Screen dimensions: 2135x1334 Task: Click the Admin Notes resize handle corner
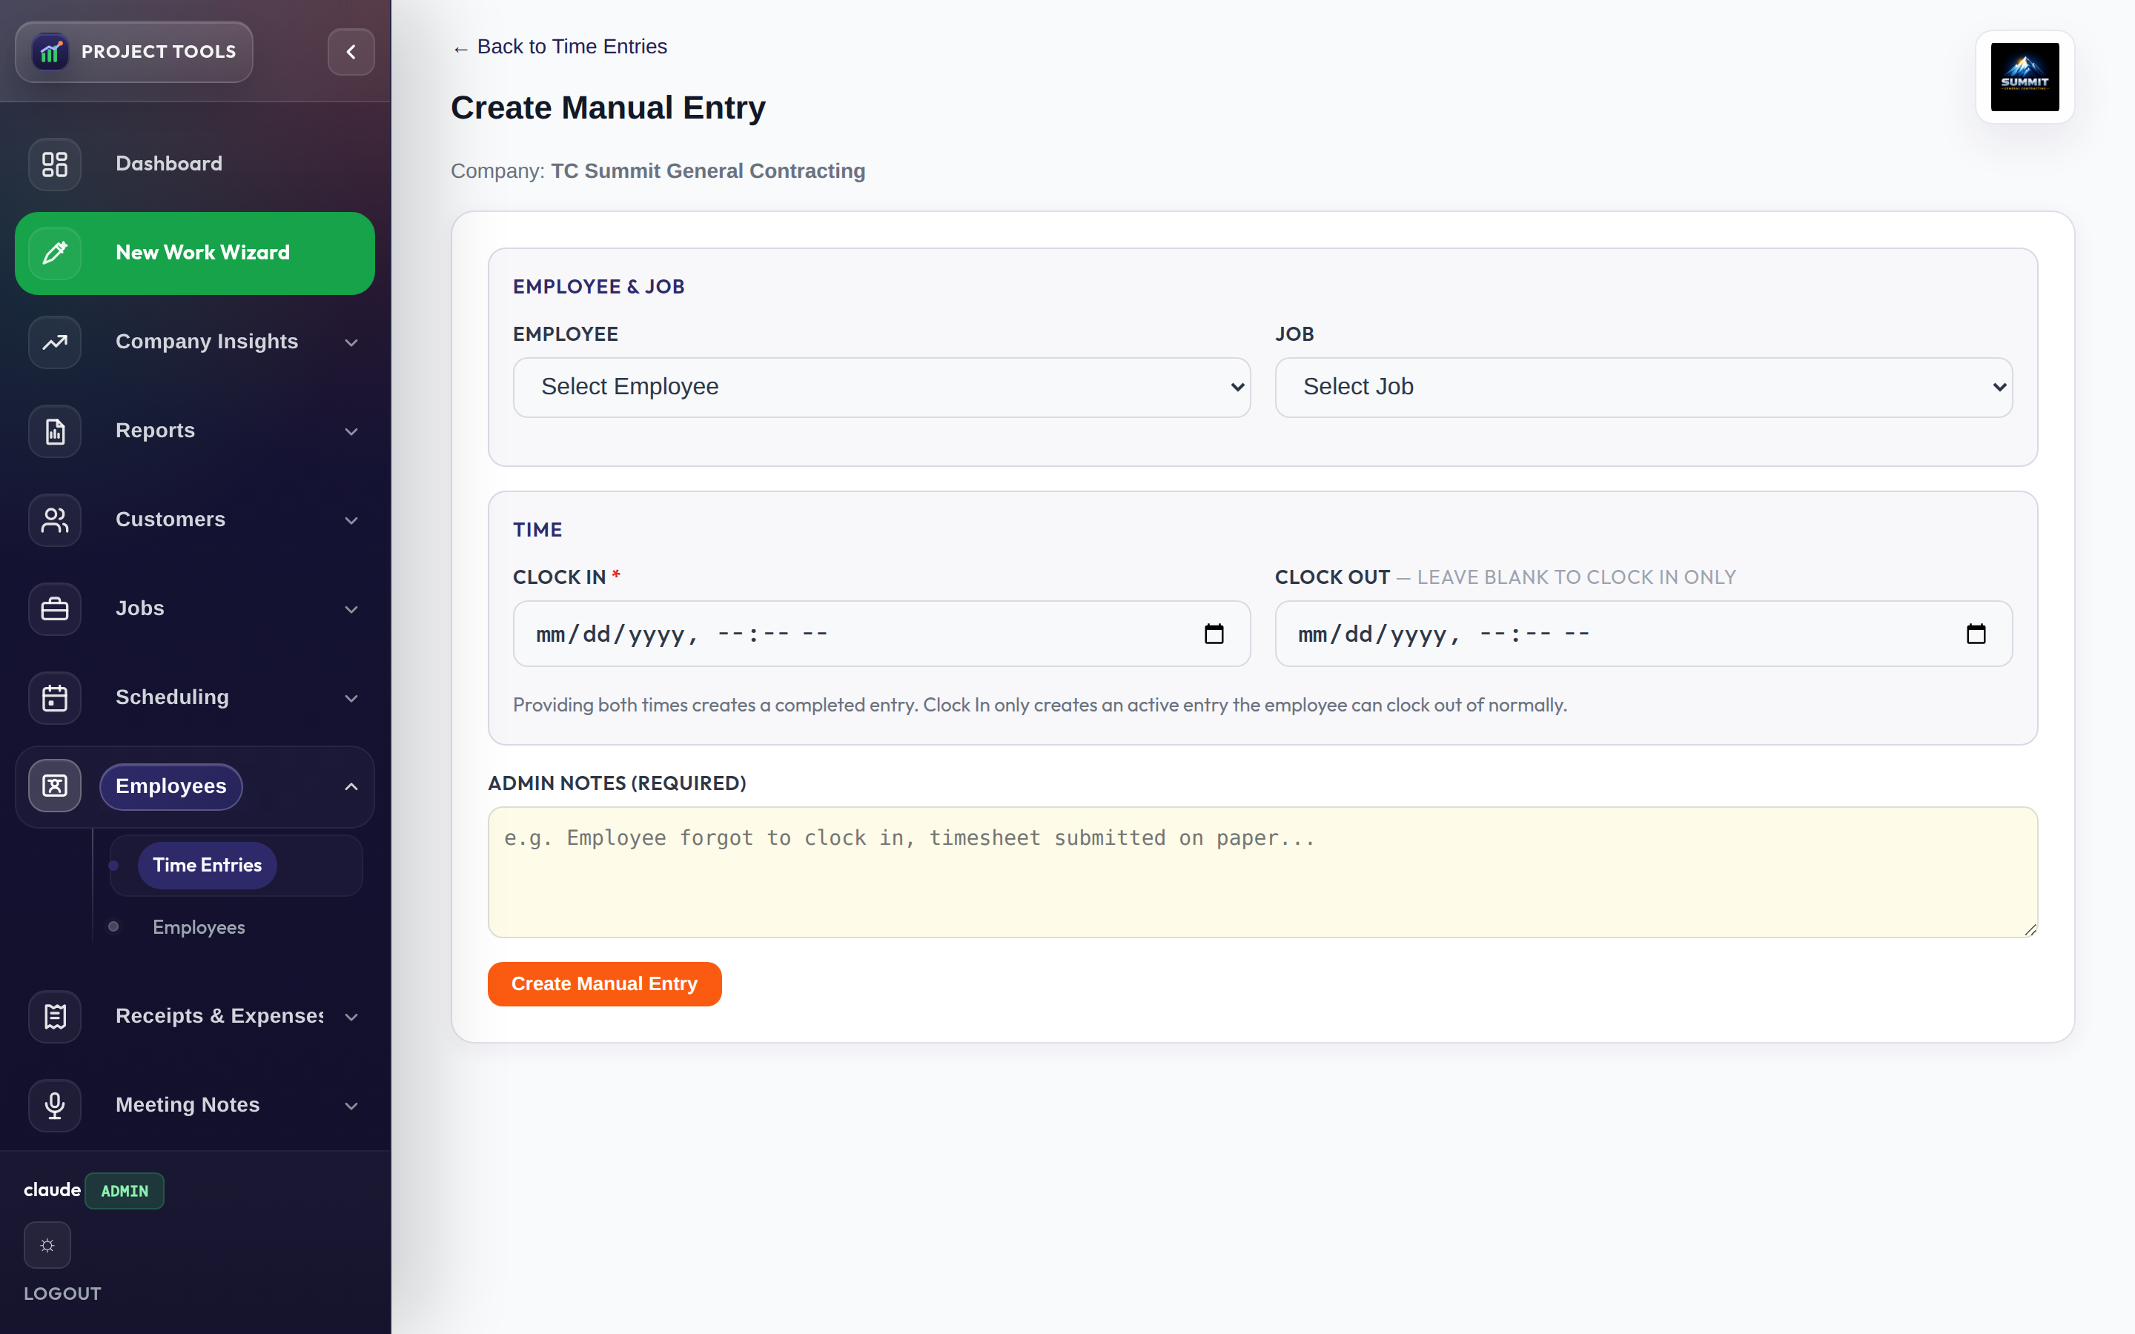pos(2030,929)
